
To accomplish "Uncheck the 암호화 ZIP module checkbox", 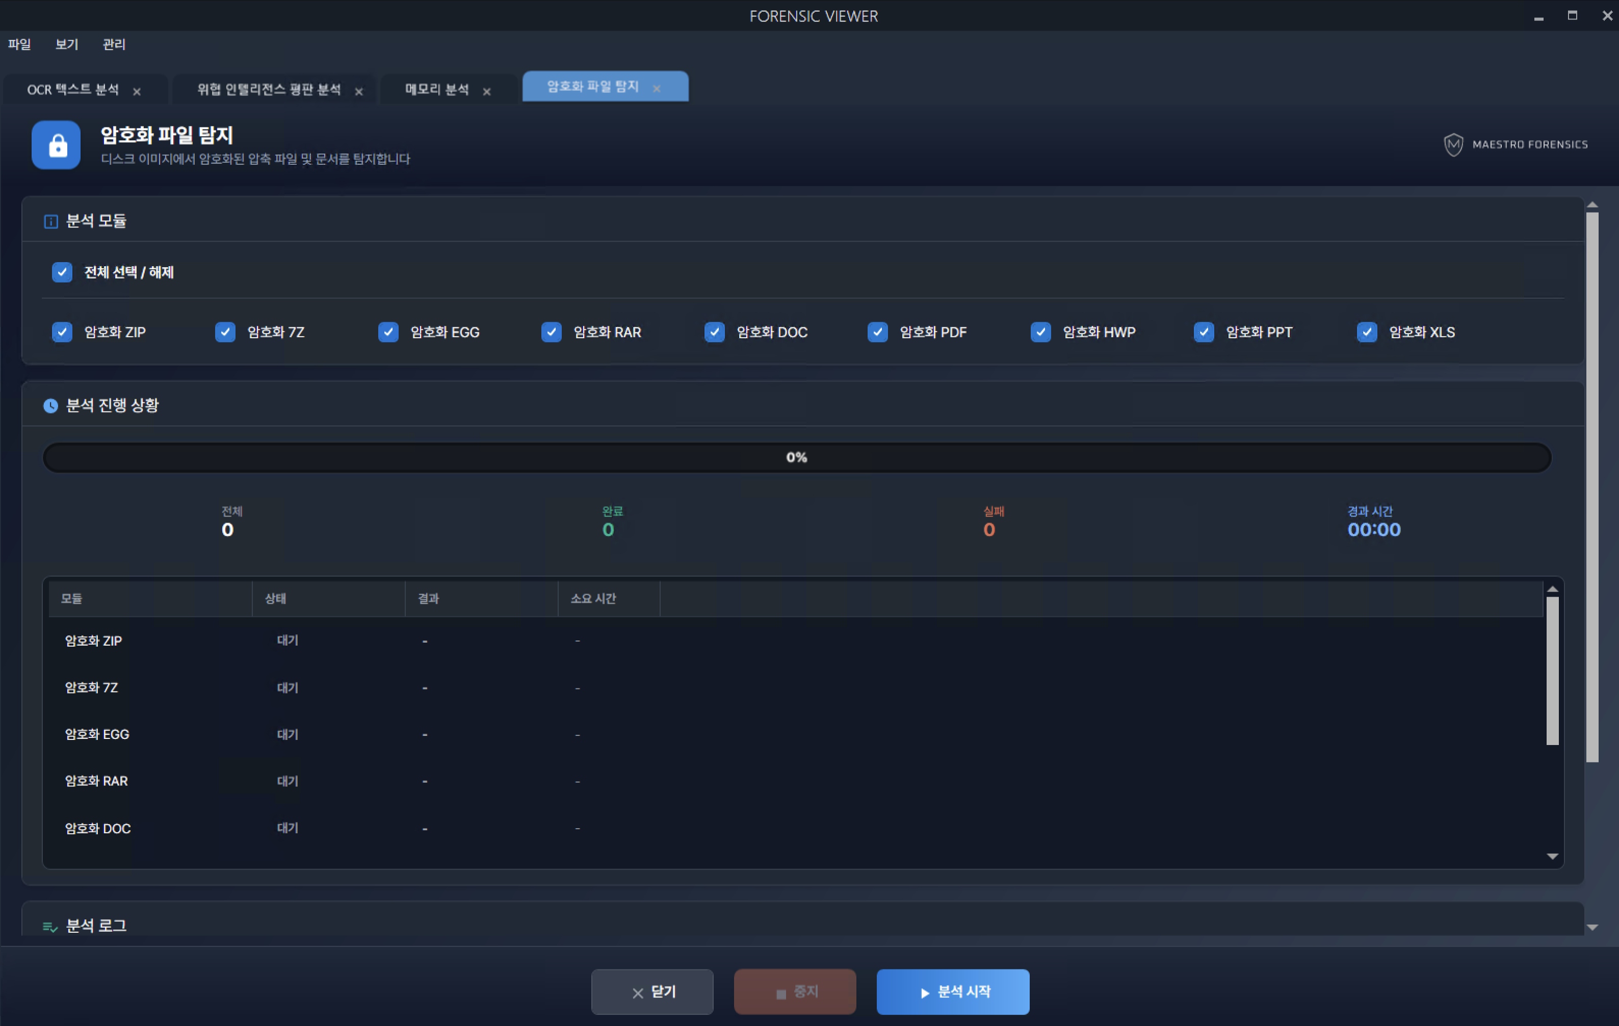I will pyautogui.click(x=62, y=331).
